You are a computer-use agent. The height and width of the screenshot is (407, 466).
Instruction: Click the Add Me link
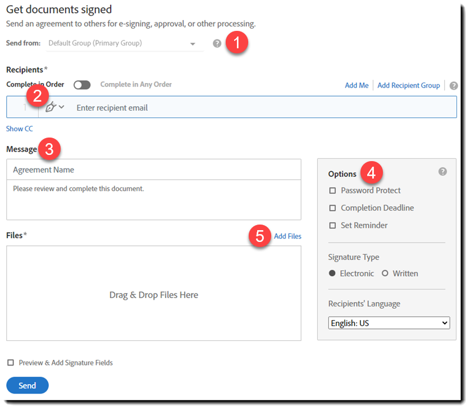(357, 85)
